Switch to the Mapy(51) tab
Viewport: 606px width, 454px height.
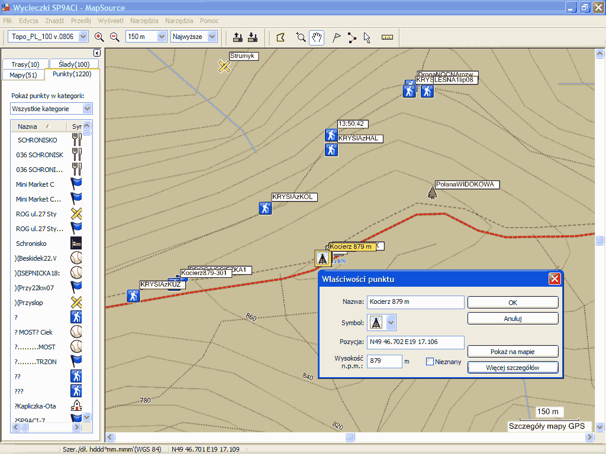[23, 75]
